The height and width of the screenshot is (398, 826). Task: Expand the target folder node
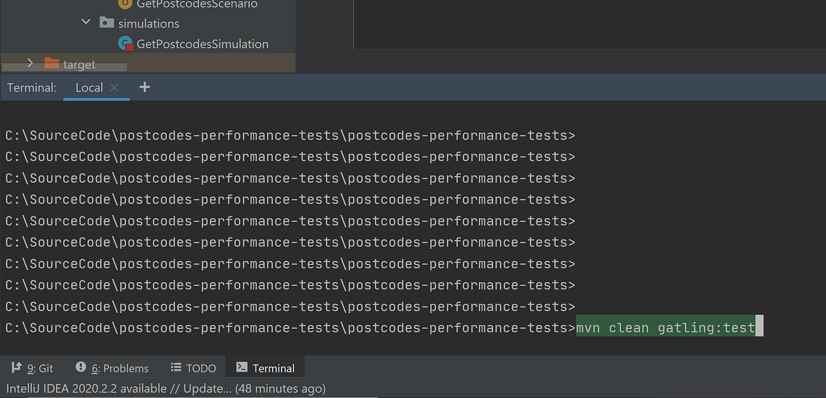(x=29, y=63)
